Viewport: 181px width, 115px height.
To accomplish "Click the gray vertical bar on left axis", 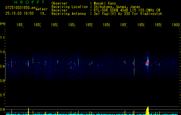I will [x=6, y=66].
